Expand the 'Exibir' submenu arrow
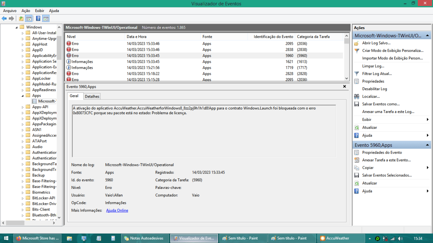 tap(427, 120)
